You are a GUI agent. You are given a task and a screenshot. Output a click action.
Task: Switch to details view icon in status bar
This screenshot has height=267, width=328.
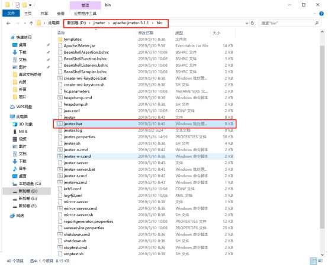click(313, 261)
